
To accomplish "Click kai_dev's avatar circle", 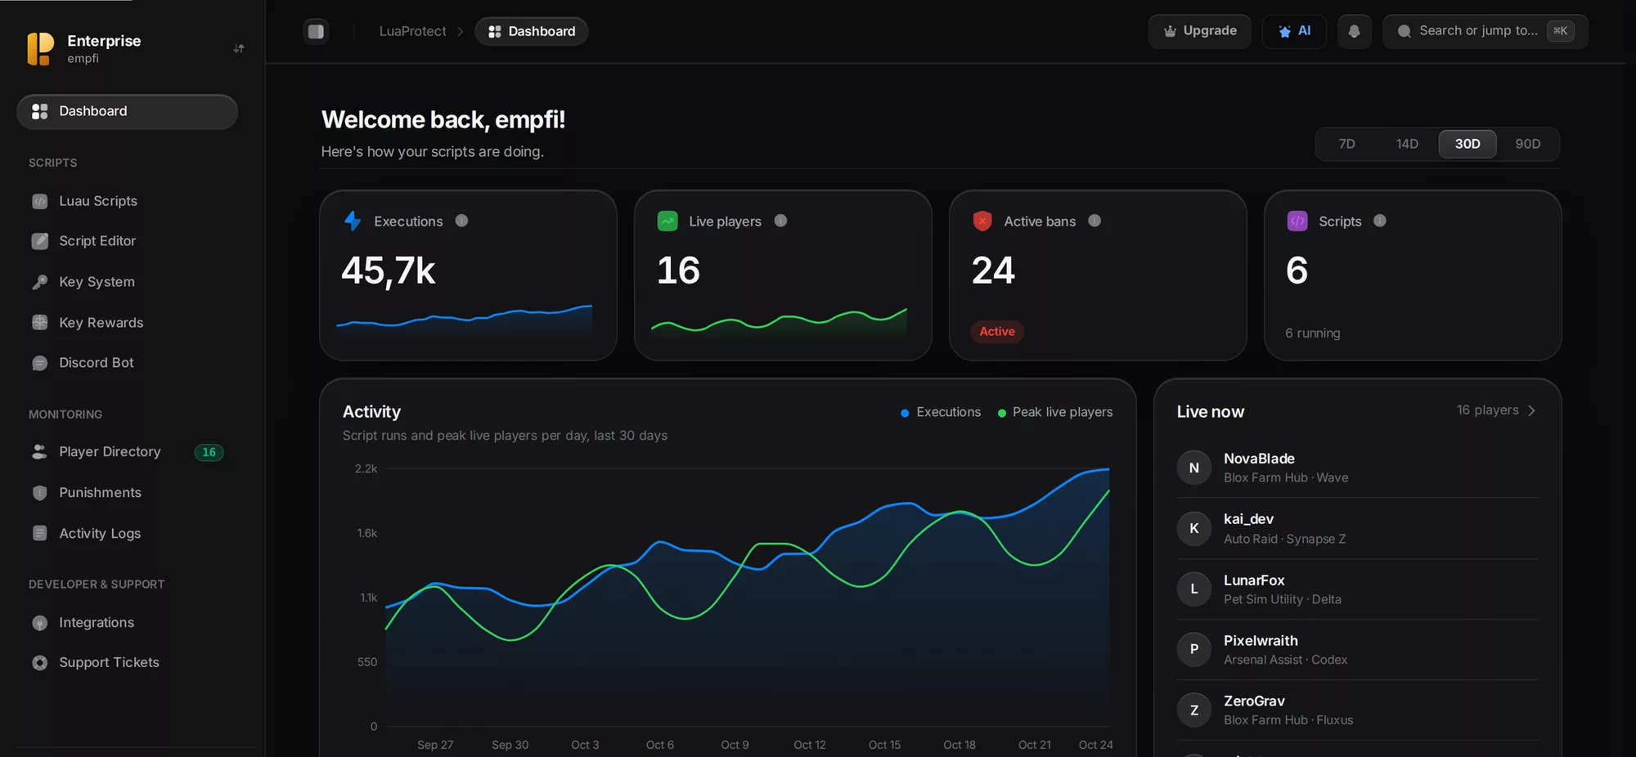I will (1194, 528).
